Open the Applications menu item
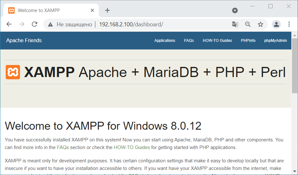Viewport: 298px width, 175px height. pos(165,41)
